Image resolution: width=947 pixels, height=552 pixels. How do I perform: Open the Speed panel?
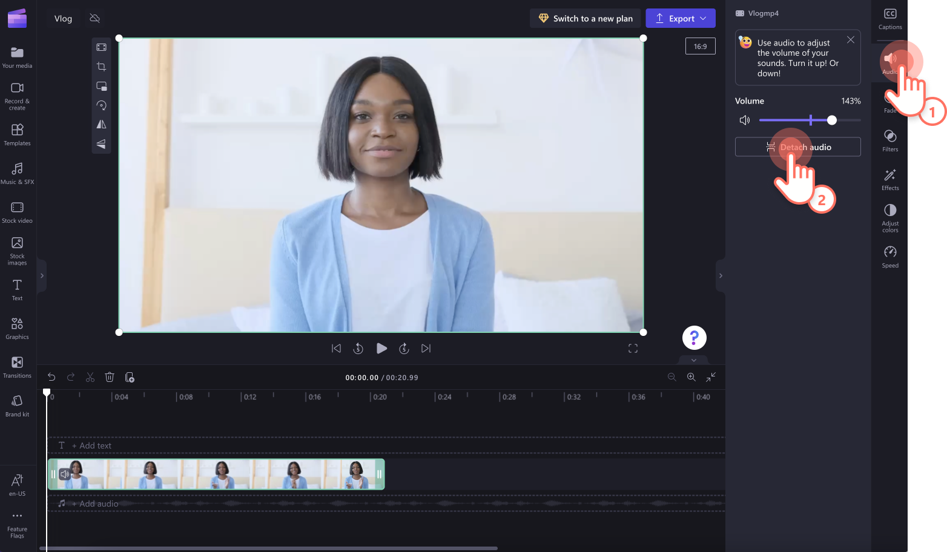[x=889, y=255]
